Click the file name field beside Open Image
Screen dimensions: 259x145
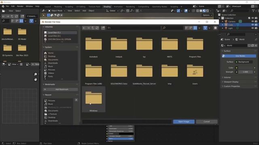point(127,122)
